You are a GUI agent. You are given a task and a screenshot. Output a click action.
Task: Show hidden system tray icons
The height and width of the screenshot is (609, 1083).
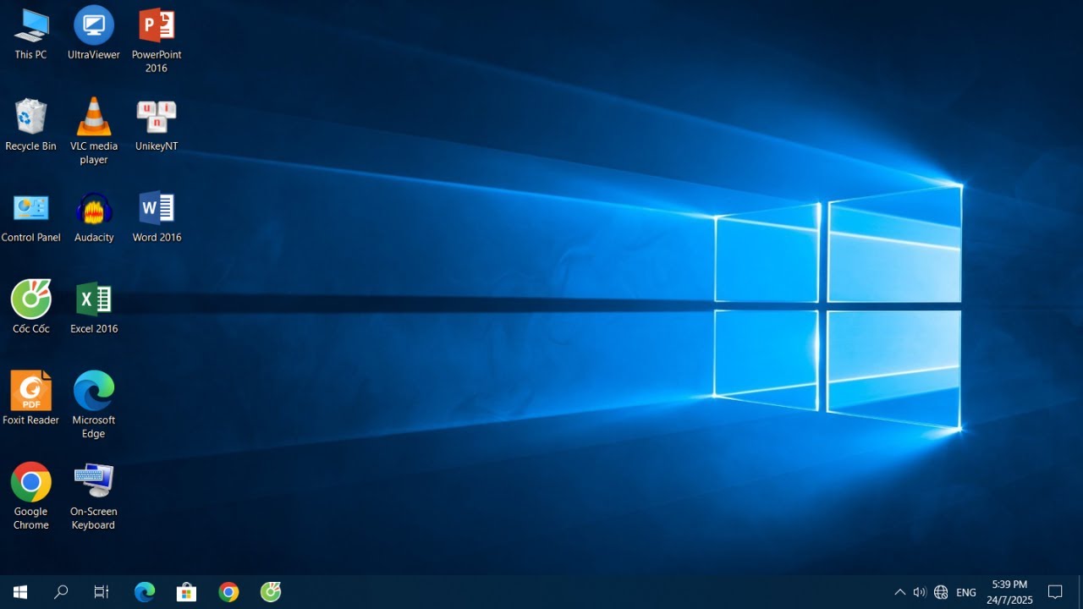[899, 592]
